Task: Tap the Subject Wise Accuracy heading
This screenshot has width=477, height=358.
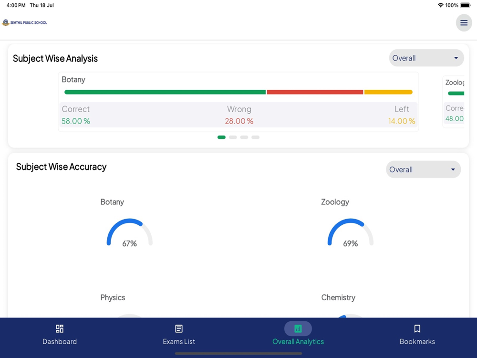Action: (x=61, y=167)
